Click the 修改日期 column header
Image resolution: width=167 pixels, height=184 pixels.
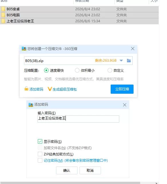(82, 1)
